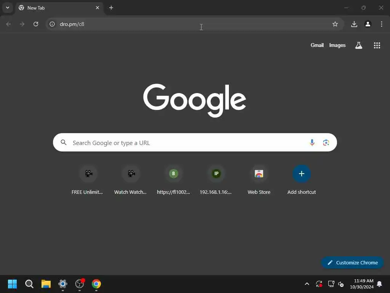The image size is (390, 293).
Task: Open Customize Chrome panel
Action: (352, 262)
